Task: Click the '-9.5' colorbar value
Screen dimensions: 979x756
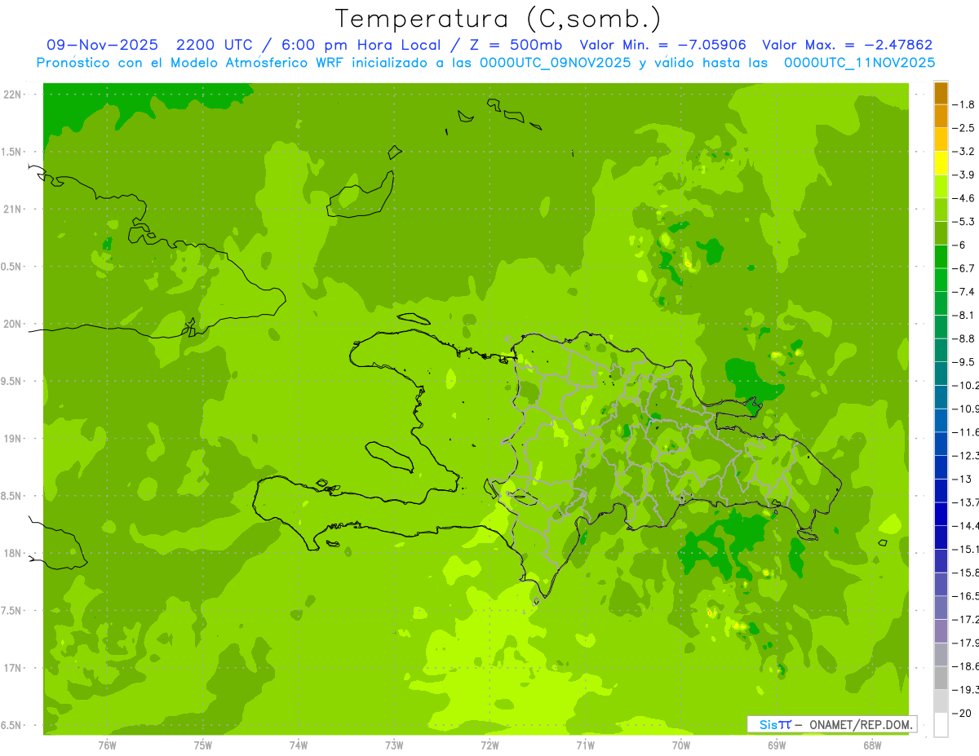Action: [964, 361]
